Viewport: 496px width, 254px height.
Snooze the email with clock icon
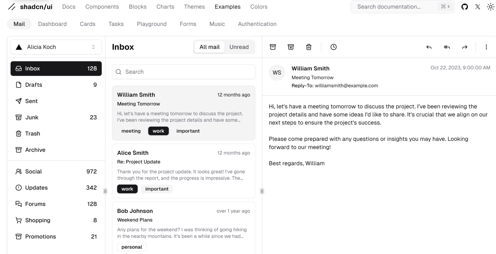[x=333, y=47]
